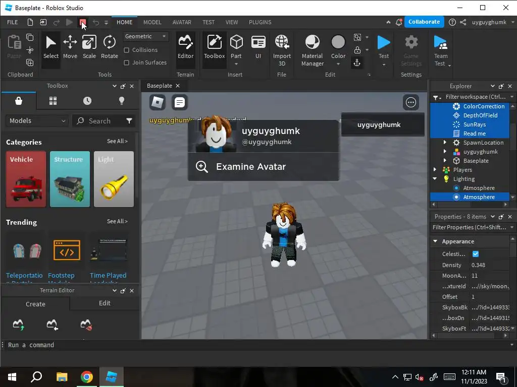
Task: Open the UI ribbon button
Action: (x=258, y=48)
